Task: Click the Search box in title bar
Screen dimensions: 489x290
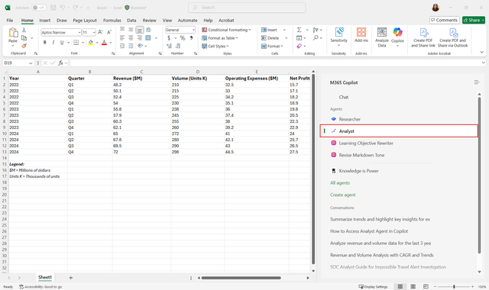Action: pos(247,8)
